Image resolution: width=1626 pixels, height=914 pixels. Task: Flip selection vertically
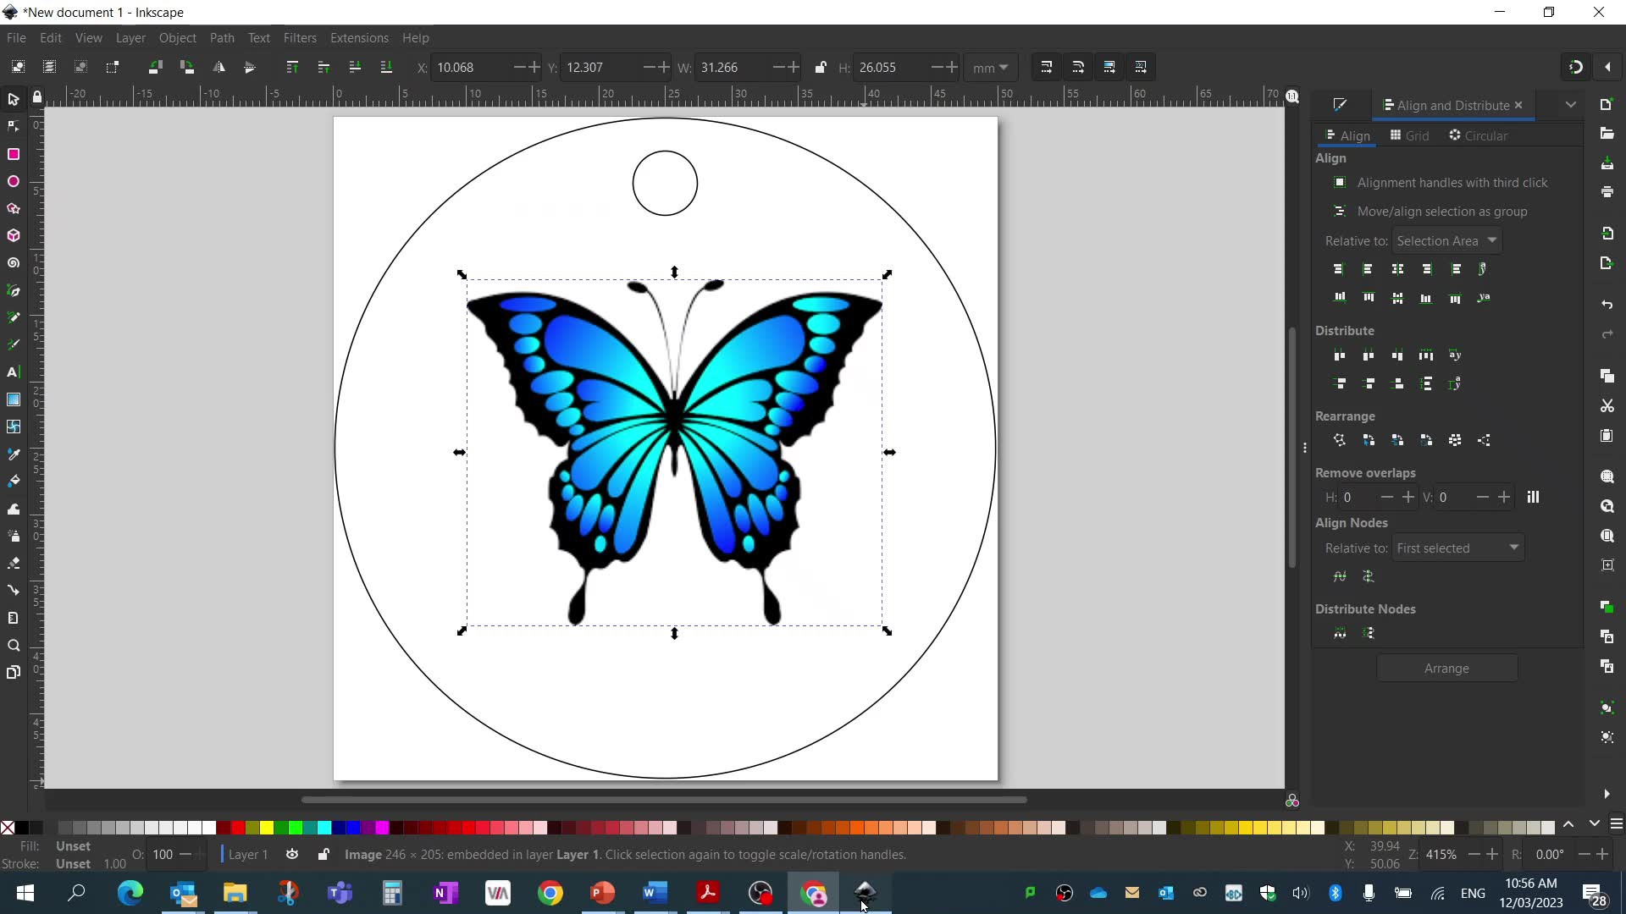pos(250,67)
